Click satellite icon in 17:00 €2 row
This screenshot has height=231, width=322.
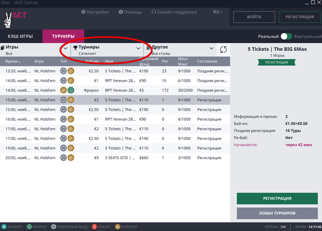pos(71,129)
